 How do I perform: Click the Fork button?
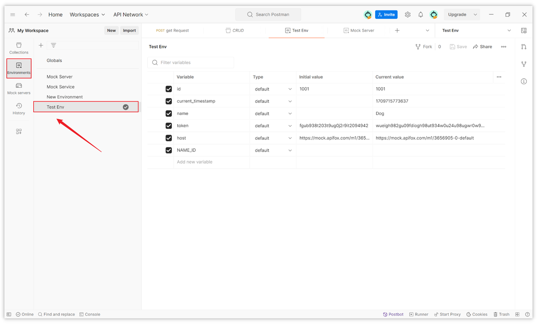click(x=424, y=47)
